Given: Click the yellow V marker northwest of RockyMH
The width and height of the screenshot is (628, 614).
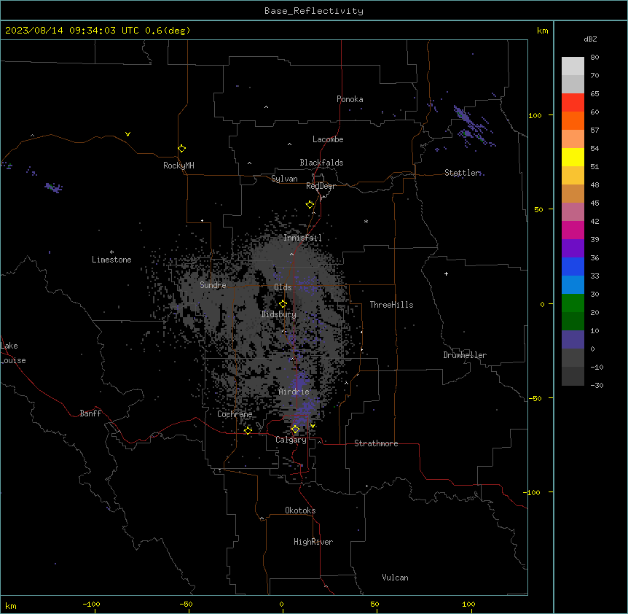Looking at the screenshot, I should [127, 134].
